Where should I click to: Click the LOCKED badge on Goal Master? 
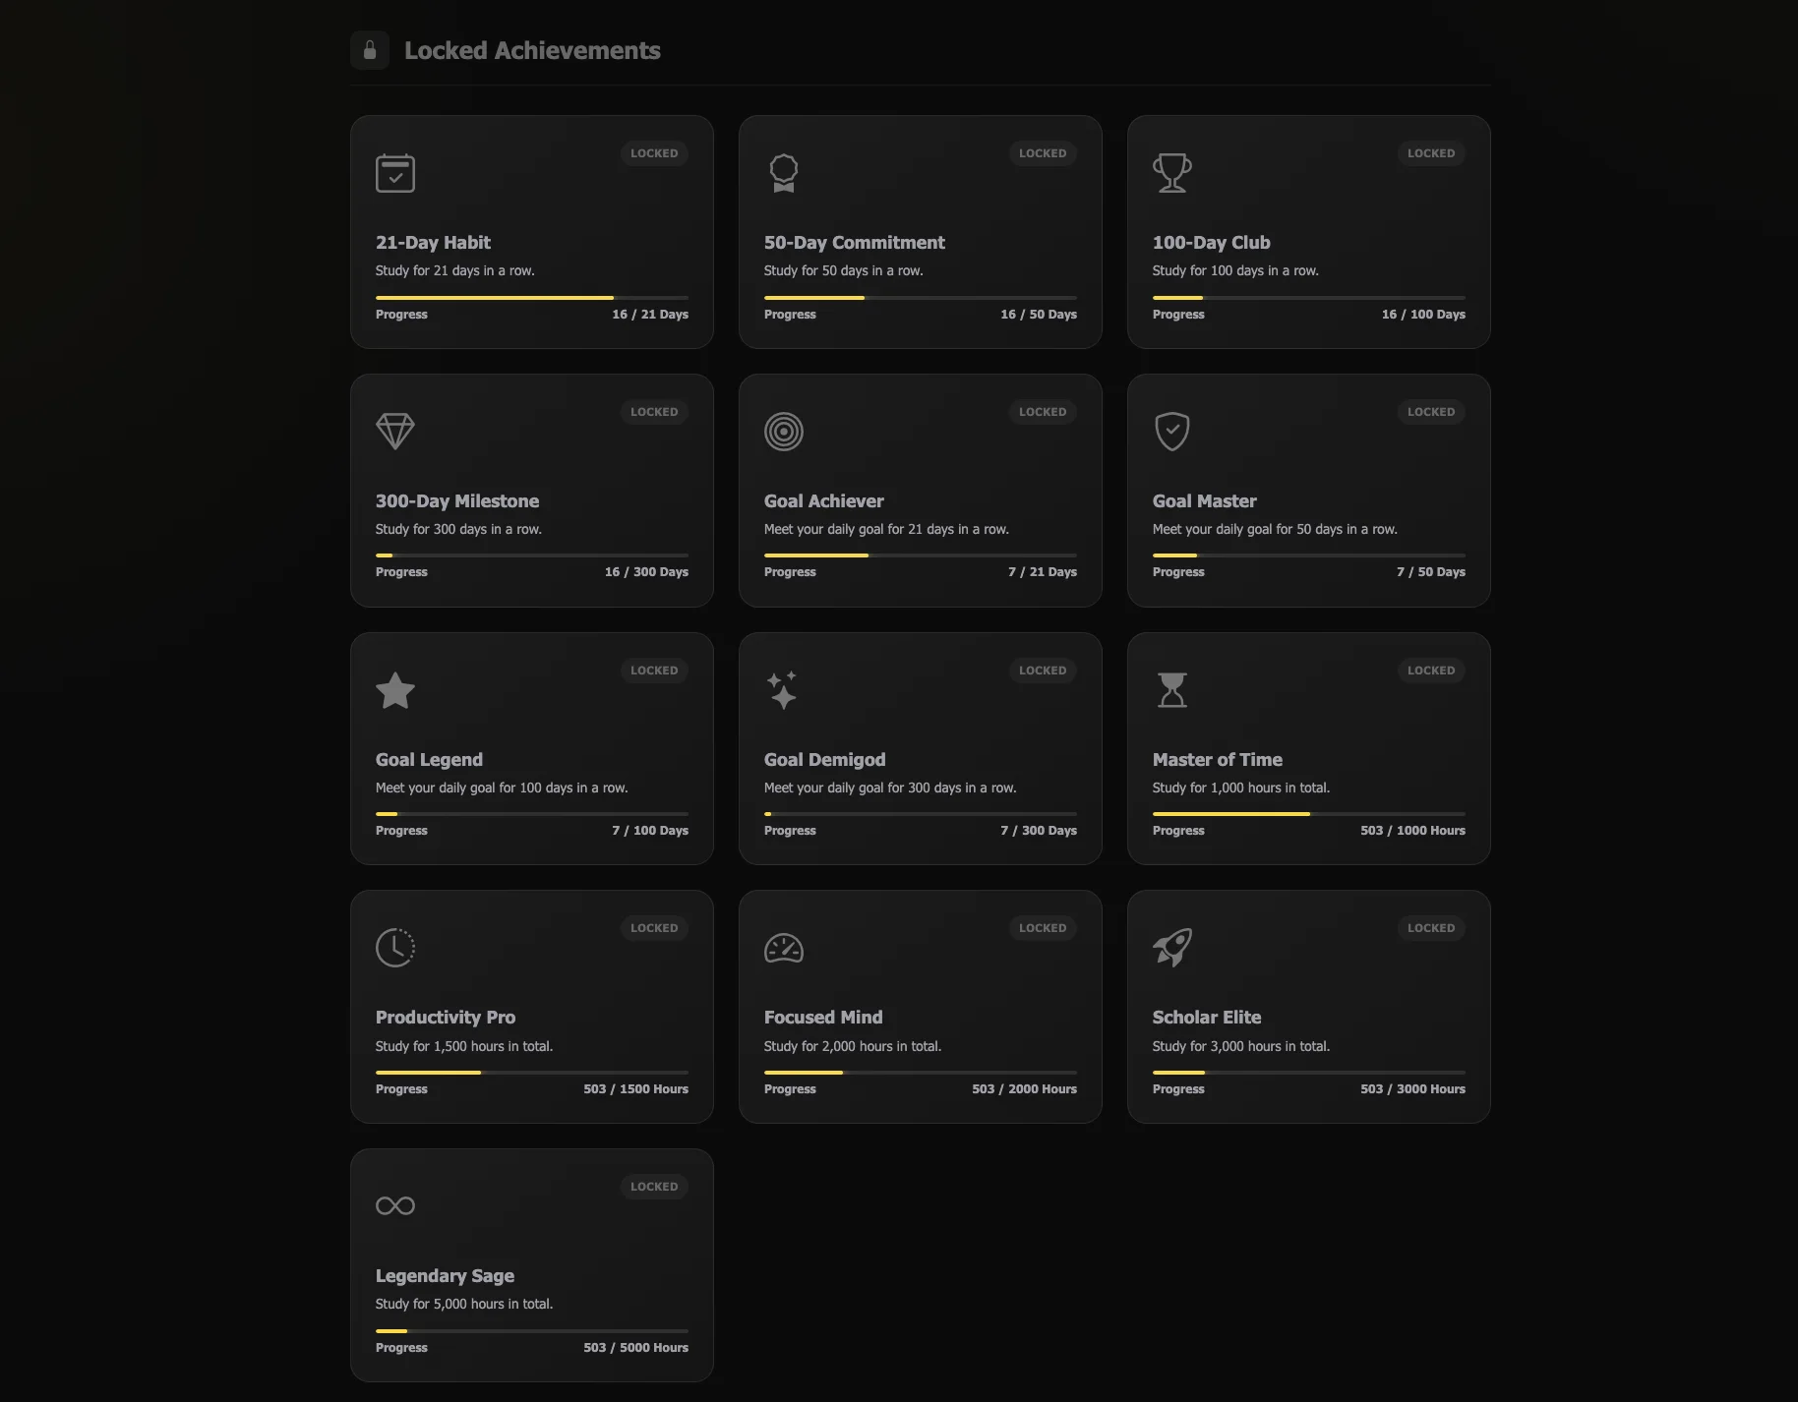(x=1431, y=412)
